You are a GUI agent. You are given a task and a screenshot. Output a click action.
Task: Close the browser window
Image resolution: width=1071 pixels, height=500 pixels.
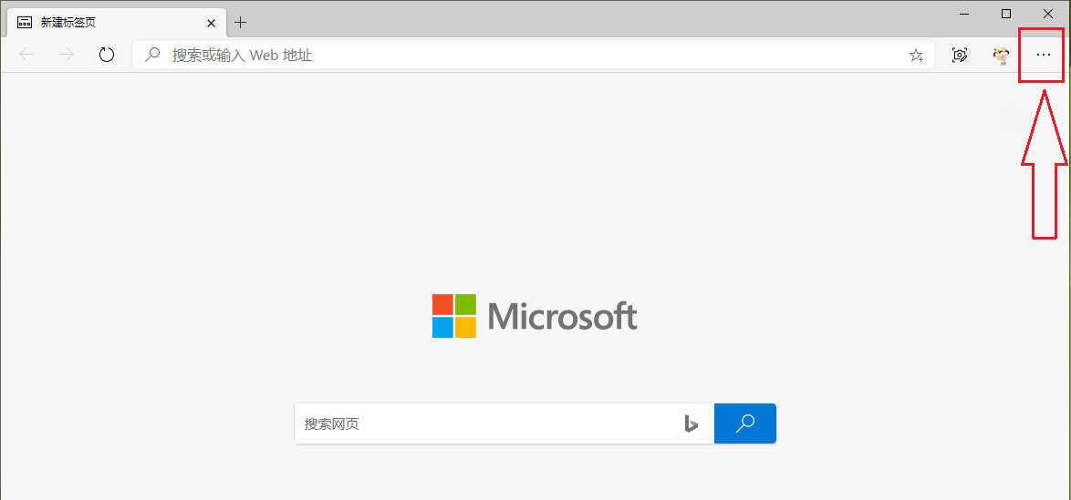tap(1048, 14)
